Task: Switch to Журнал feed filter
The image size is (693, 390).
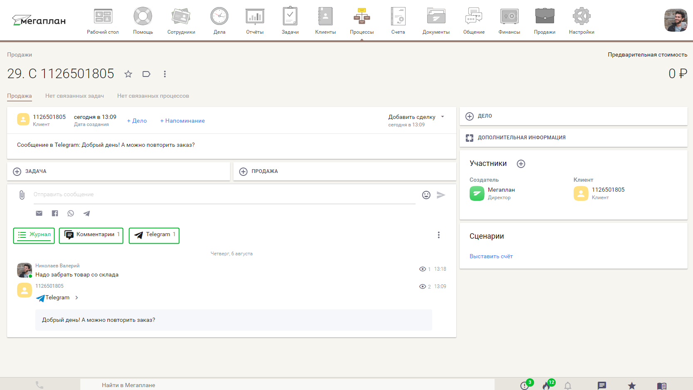Action: [34, 235]
